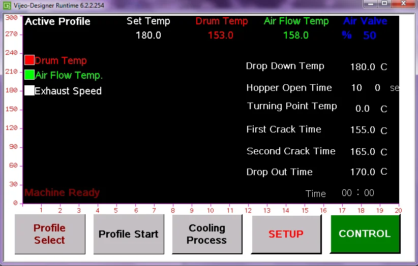Click the Active Profile heading
The height and width of the screenshot is (266, 418).
[x=57, y=21]
